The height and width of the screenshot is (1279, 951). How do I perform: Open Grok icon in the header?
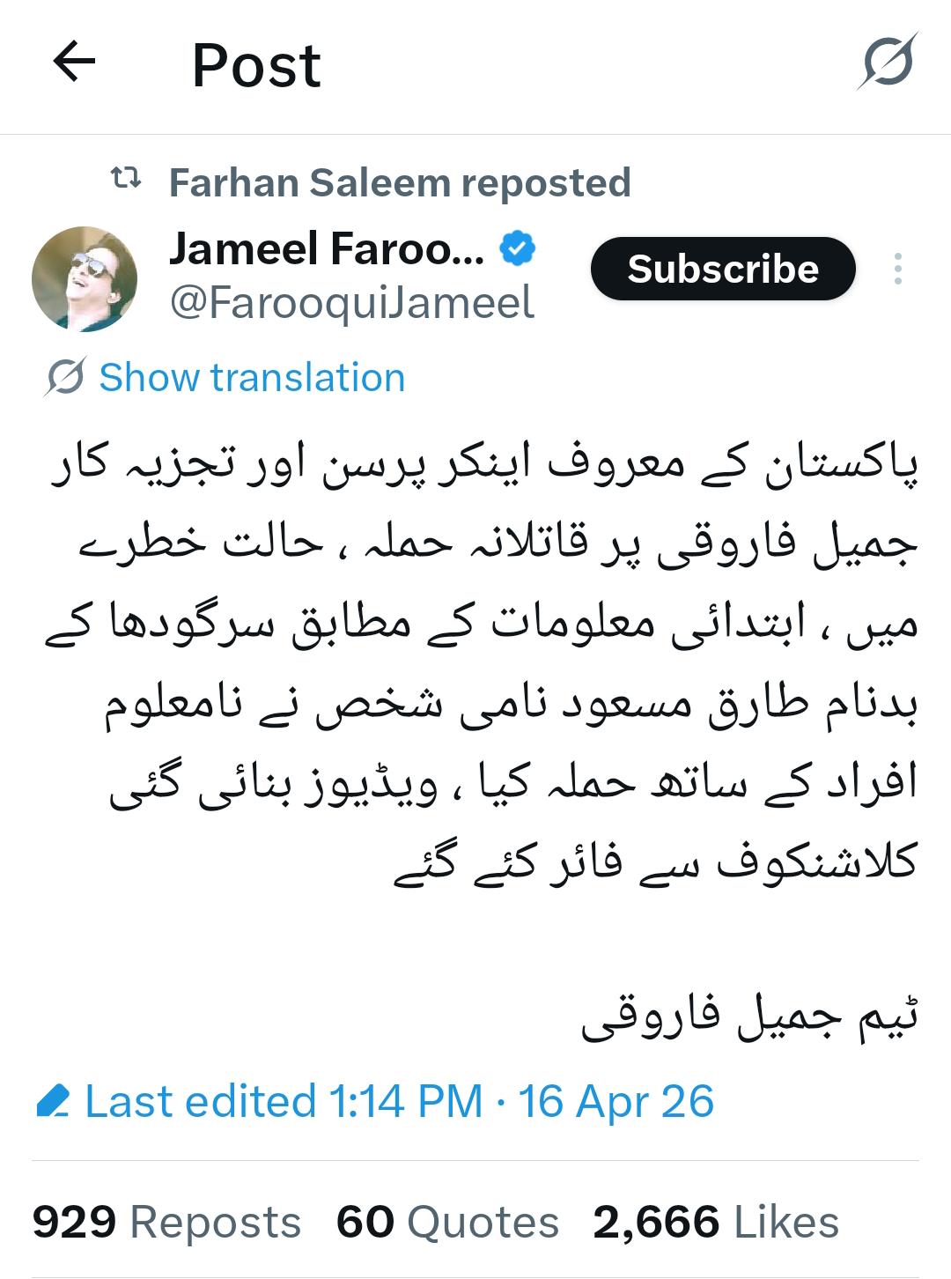pyautogui.click(x=888, y=62)
